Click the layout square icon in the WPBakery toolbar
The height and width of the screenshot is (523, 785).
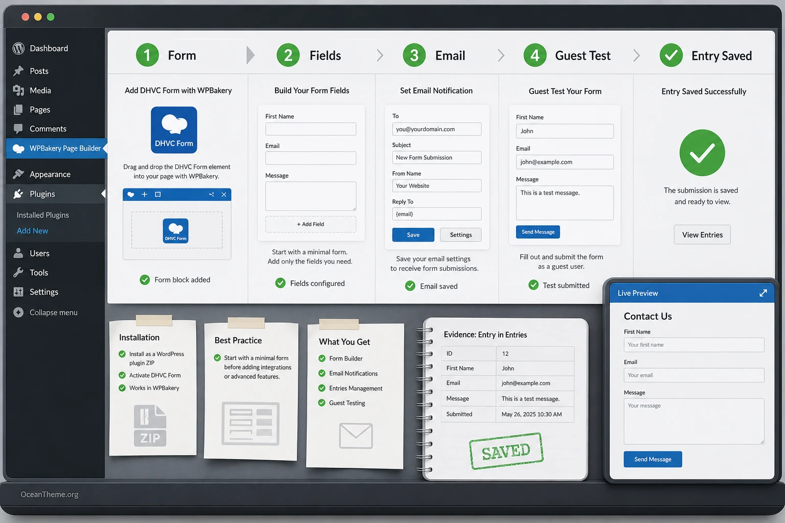tap(158, 195)
